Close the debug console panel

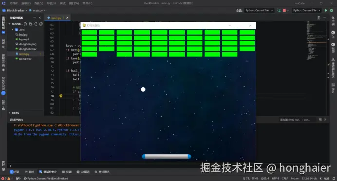[x=325, y=120]
